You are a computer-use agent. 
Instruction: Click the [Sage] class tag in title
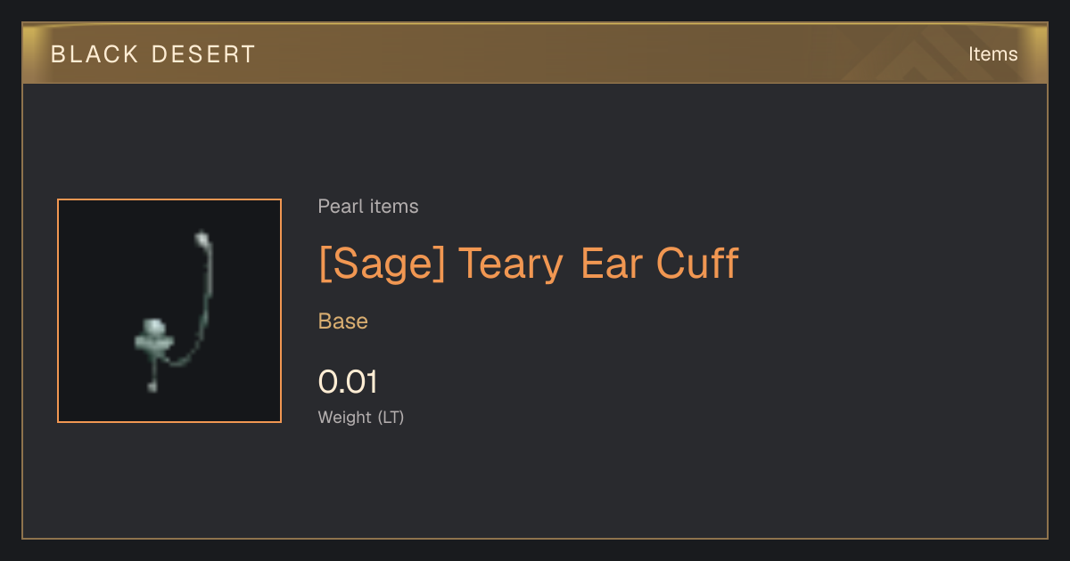(382, 264)
